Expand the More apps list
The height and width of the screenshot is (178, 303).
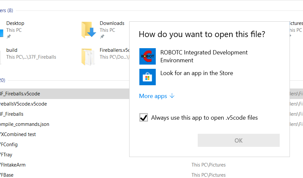tap(157, 96)
